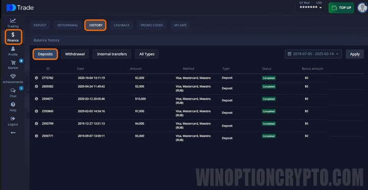Switch to the Withdrawal top tab
This screenshot has height=190, width=368.
tap(67, 26)
